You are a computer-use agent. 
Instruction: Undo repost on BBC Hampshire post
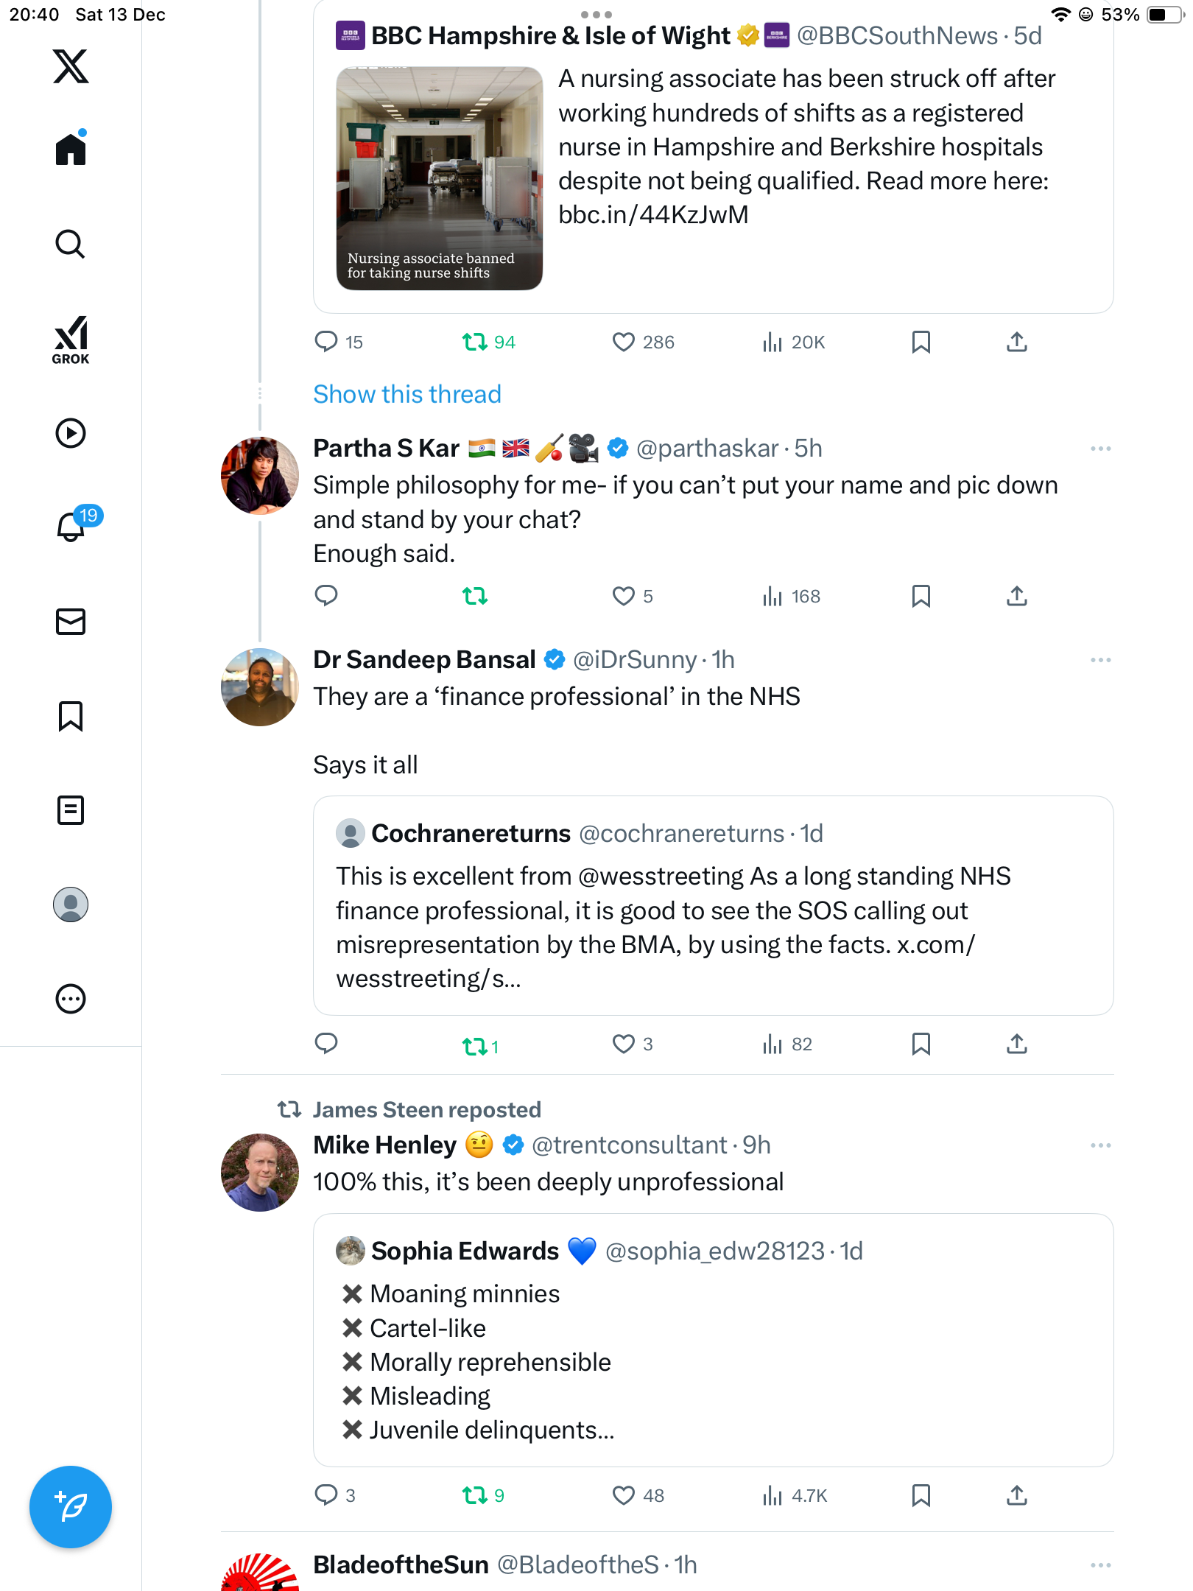[475, 342]
